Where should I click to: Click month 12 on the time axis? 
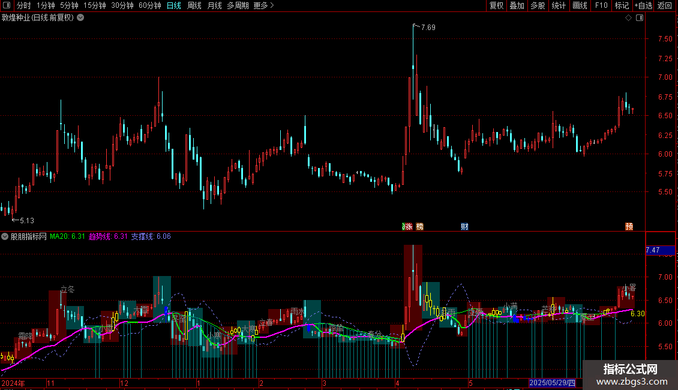click(124, 383)
